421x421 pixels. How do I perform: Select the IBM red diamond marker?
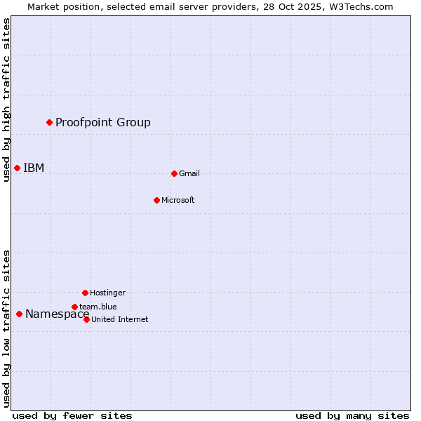pyautogui.click(x=17, y=168)
